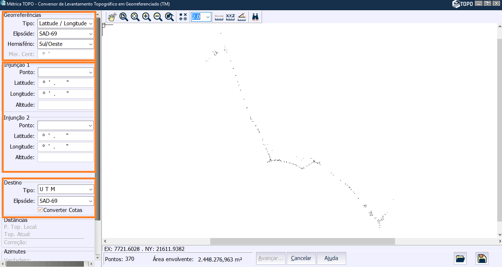
Task: Open the zoom factor 2.0 combo box
Action: (x=208, y=17)
